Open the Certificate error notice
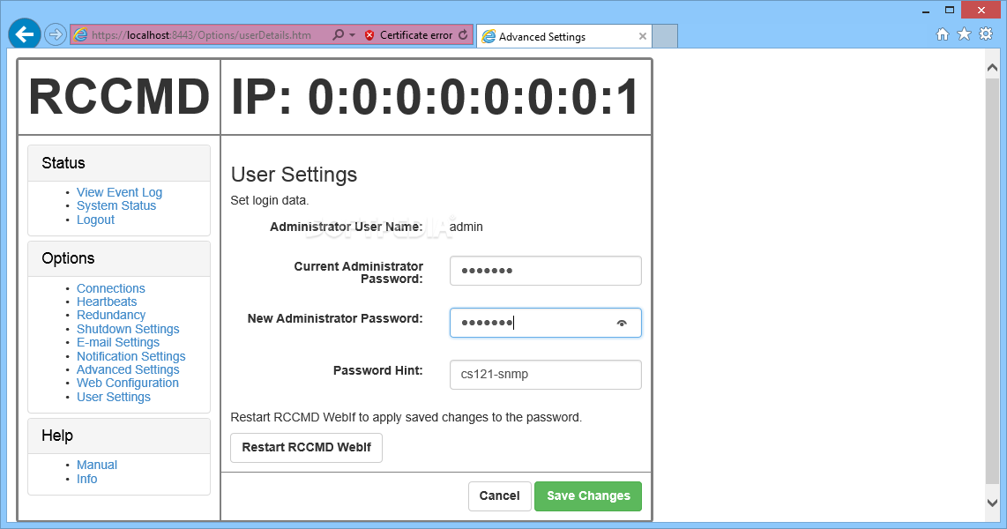The height and width of the screenshot is (529, 1007). (415, 35)
